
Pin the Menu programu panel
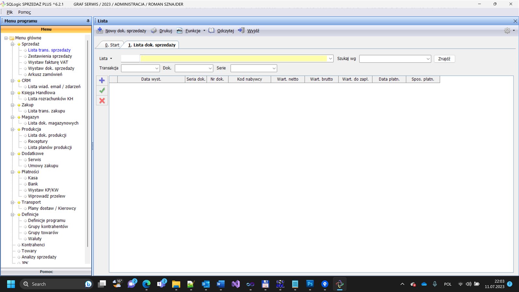pyautogui.click(x=88, y=21)
